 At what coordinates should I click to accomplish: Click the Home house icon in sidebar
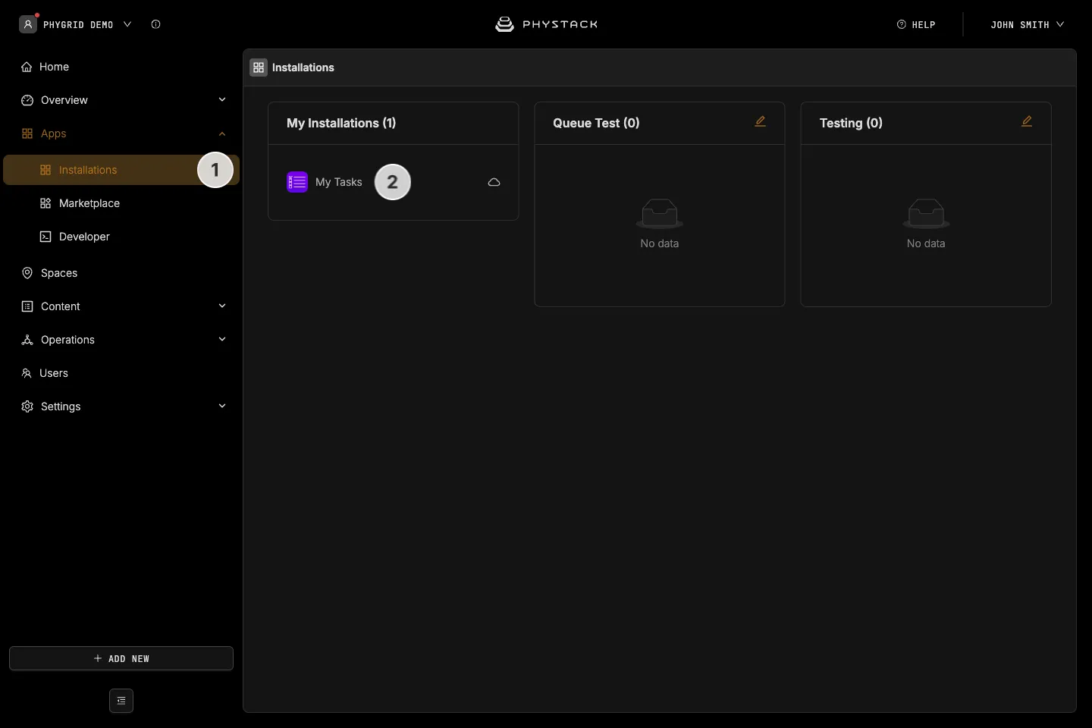pyautogui.click(x=27, y=67)
